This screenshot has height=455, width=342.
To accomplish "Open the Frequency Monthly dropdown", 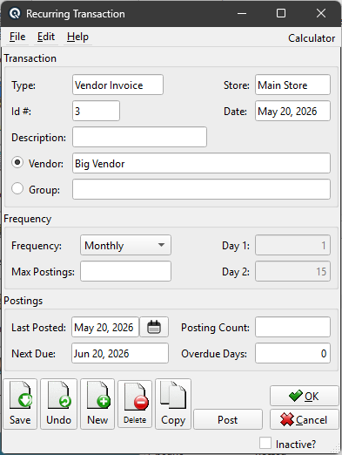I will [125, 245].
